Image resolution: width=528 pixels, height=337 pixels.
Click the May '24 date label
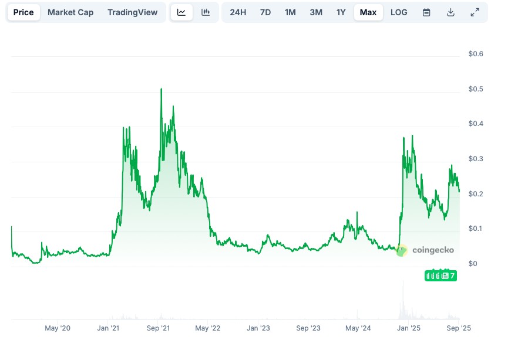click(x=358, y=328)
